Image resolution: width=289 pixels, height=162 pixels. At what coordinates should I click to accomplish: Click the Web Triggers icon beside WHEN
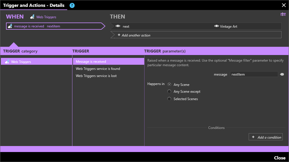click(33, 17)
